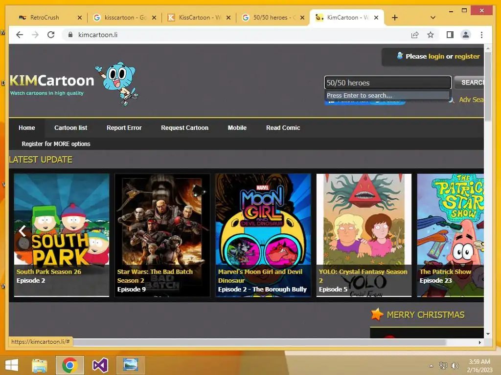Switch to the RetroCrush tab
This screenshot has height=375, width=501.
tap(45, 18)
